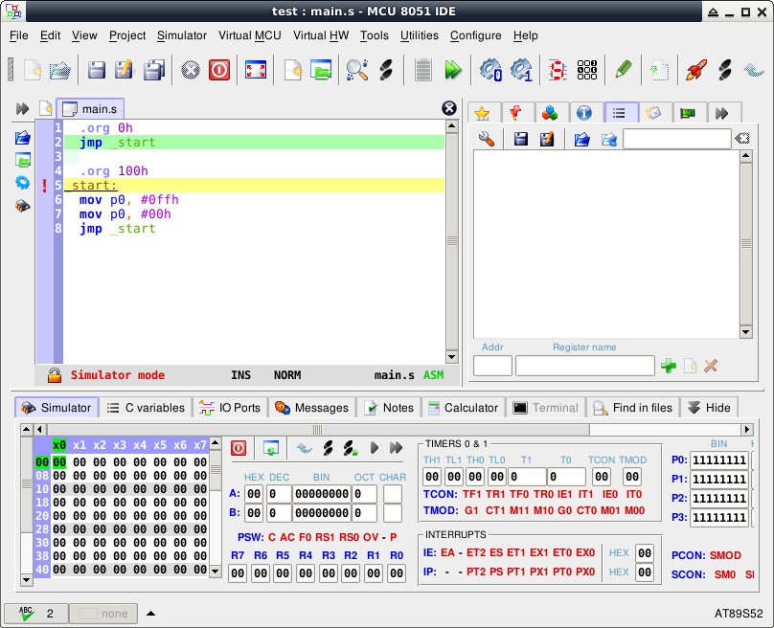Open the LED seven-segment display icon
Image resolution: width=774 pixels, height=628 pixels.
tap(557, 70)
